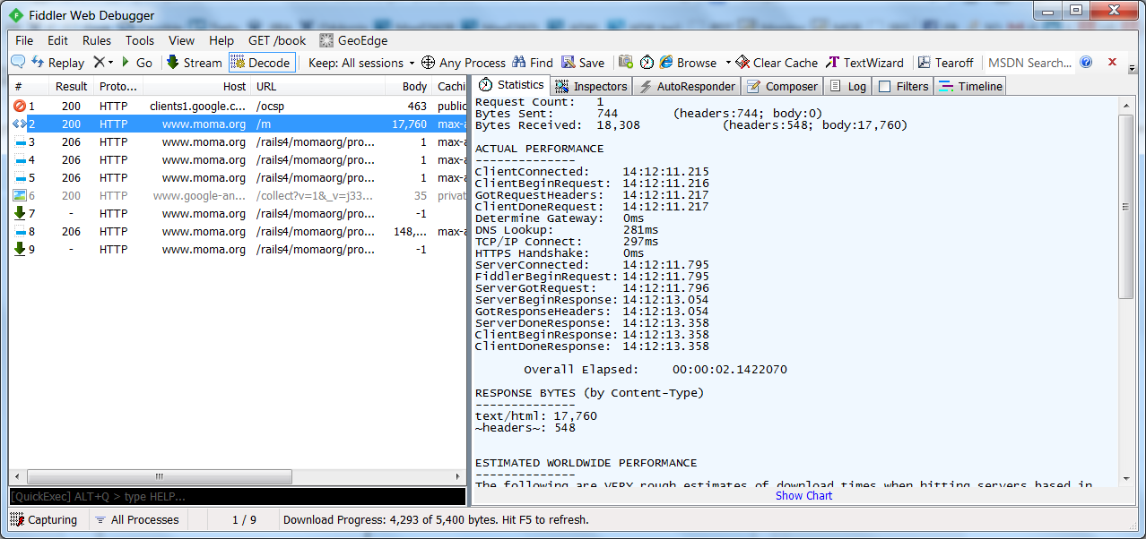
Task: Switch to the Inspectors tab
Action: point(591,86)
